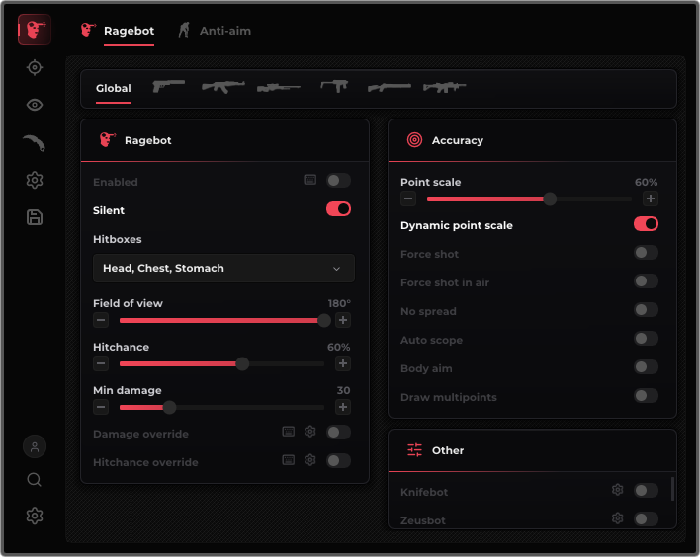Screen dimensions: 700x557
Task: Click the Hitchance slider handle
Action: click(x=242, y=363)
